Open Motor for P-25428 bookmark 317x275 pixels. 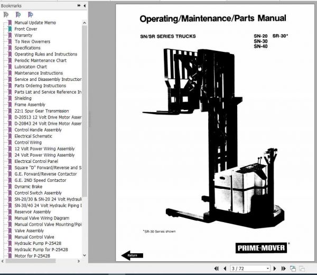pyautogui.click(x=32, y=256)
